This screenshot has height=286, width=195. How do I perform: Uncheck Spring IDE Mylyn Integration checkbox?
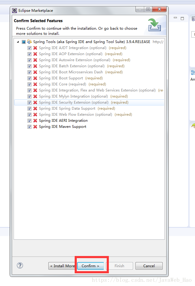29,96
